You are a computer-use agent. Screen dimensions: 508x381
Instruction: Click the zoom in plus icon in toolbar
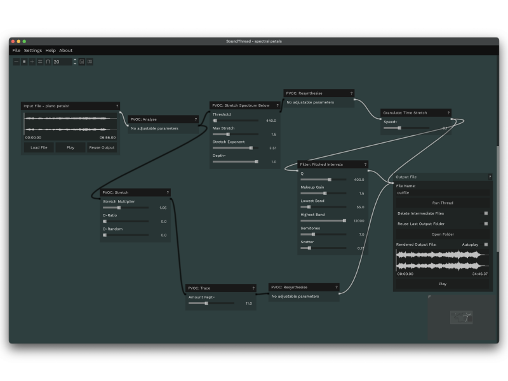pos(32,62)
